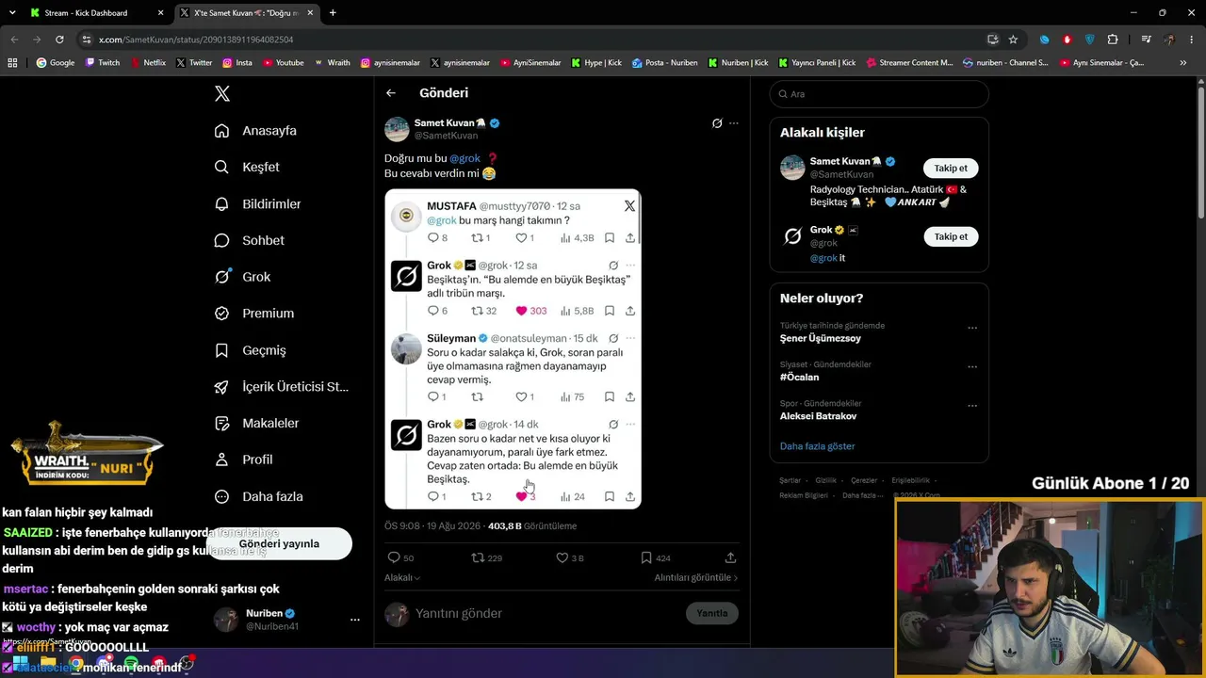Open Alıntıları görüntüle link
This screenshot has width=1206, height=678.
(696, 577)
